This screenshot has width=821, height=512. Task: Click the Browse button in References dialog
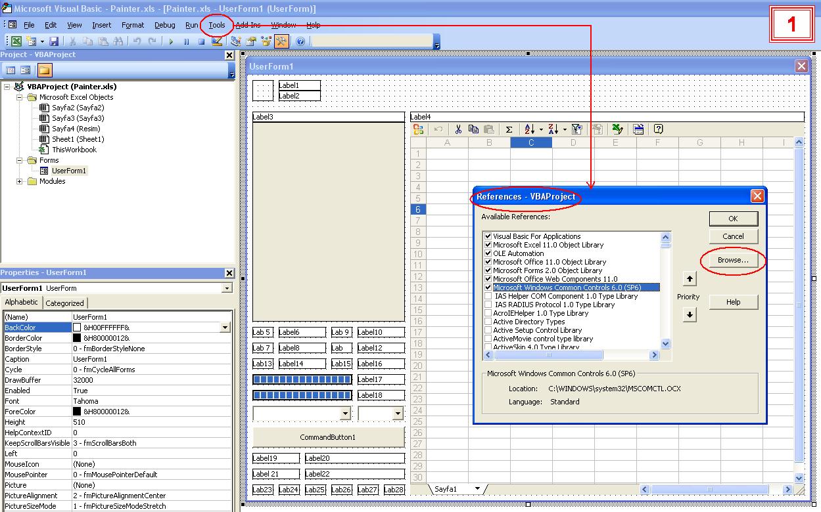[x=732, y=261]
